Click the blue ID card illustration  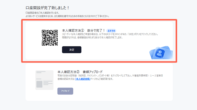(161, 53)
